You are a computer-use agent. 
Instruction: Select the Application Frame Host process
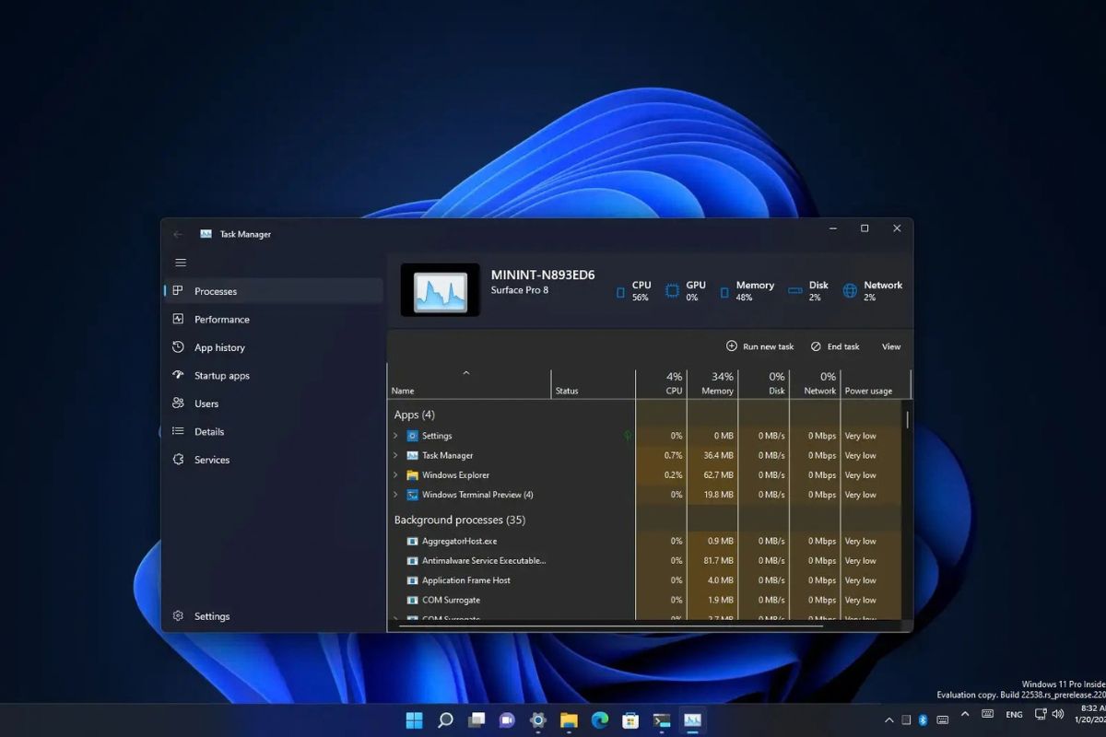coord(645,580)
